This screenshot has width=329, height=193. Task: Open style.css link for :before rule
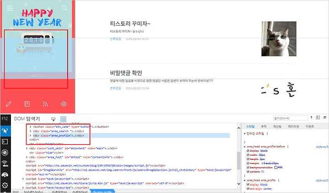(x=322, y=146)
